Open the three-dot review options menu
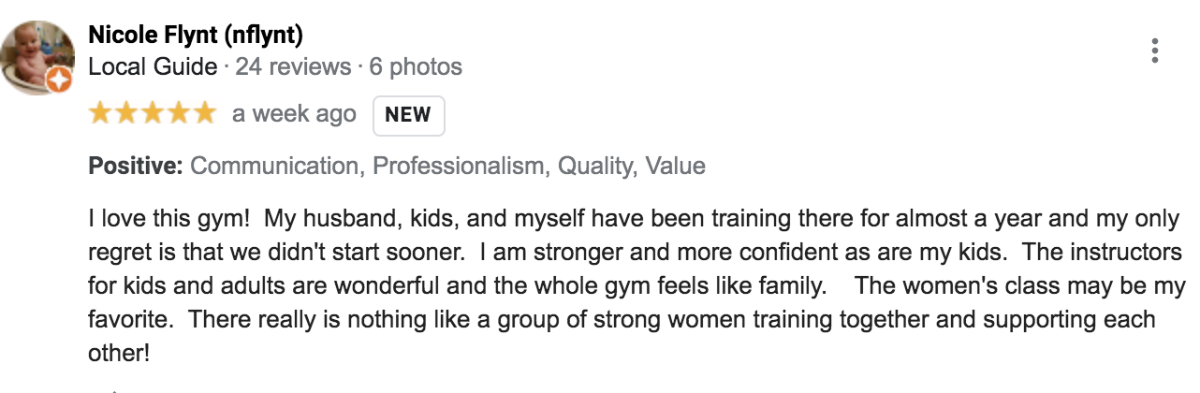 pos(1155,51)
